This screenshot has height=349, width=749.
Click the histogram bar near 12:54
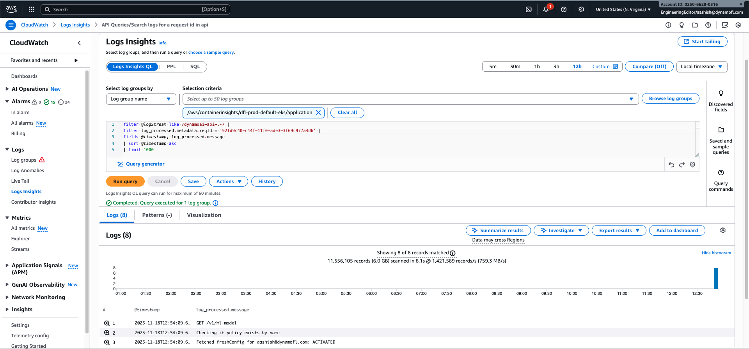click(716, 278)
